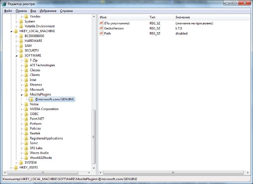Click the ATI Technologies folder icon
This screenshot has width=253, height=184.
click(26, 65)
